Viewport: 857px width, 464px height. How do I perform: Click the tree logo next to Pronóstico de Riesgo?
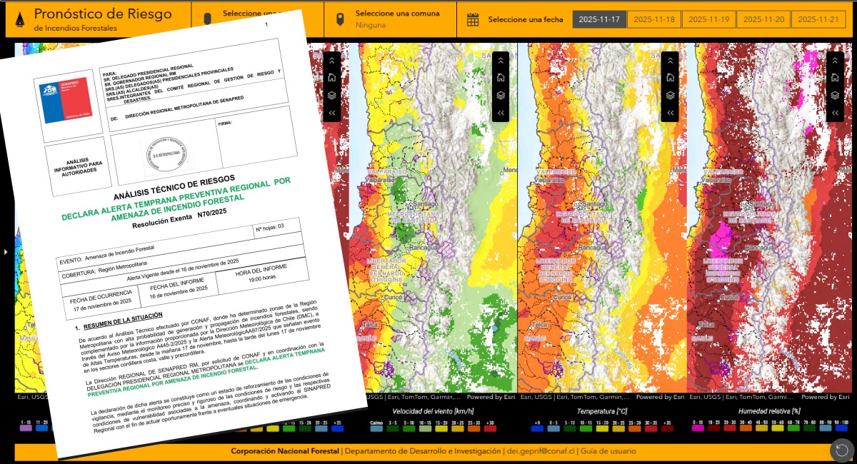18,19
